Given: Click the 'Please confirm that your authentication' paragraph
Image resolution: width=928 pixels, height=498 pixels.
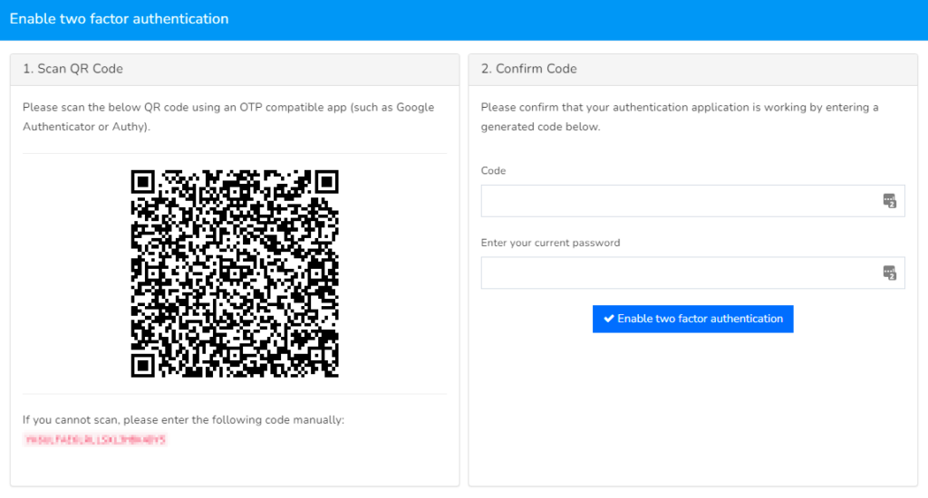Looking at the screenshot, I should [680, 117].
